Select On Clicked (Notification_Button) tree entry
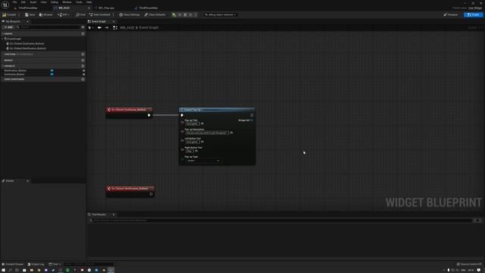Image resolution: width=485 pixels, height=273 pixels. [x=27, y=49]
